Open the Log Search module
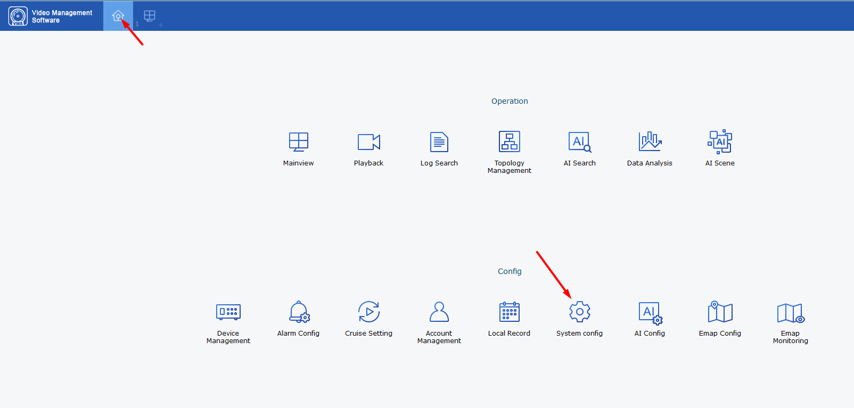Image resolution: width=854 pixels, height=408 pixels. 439,149
